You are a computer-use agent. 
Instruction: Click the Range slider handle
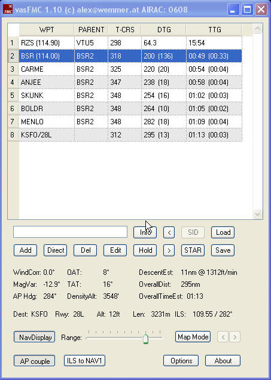pos(145,339)
